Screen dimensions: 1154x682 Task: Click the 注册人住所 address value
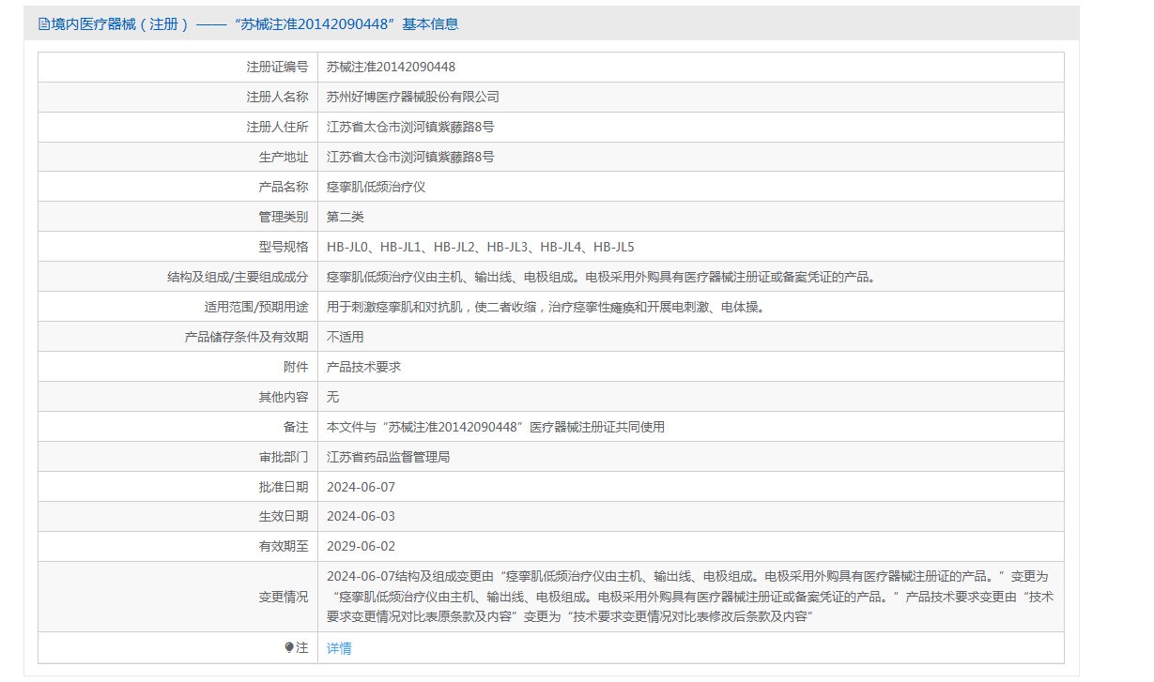coord(410,127)
